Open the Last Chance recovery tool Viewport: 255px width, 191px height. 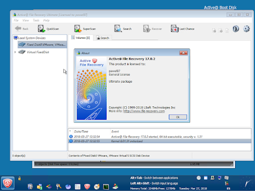pos(183,29)
